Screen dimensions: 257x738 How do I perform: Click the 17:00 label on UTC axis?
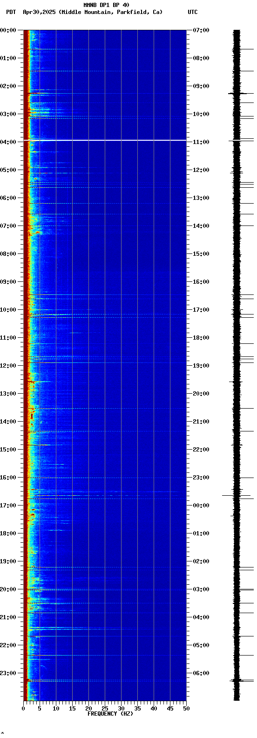pyautogui.click(x=201, y=310)
